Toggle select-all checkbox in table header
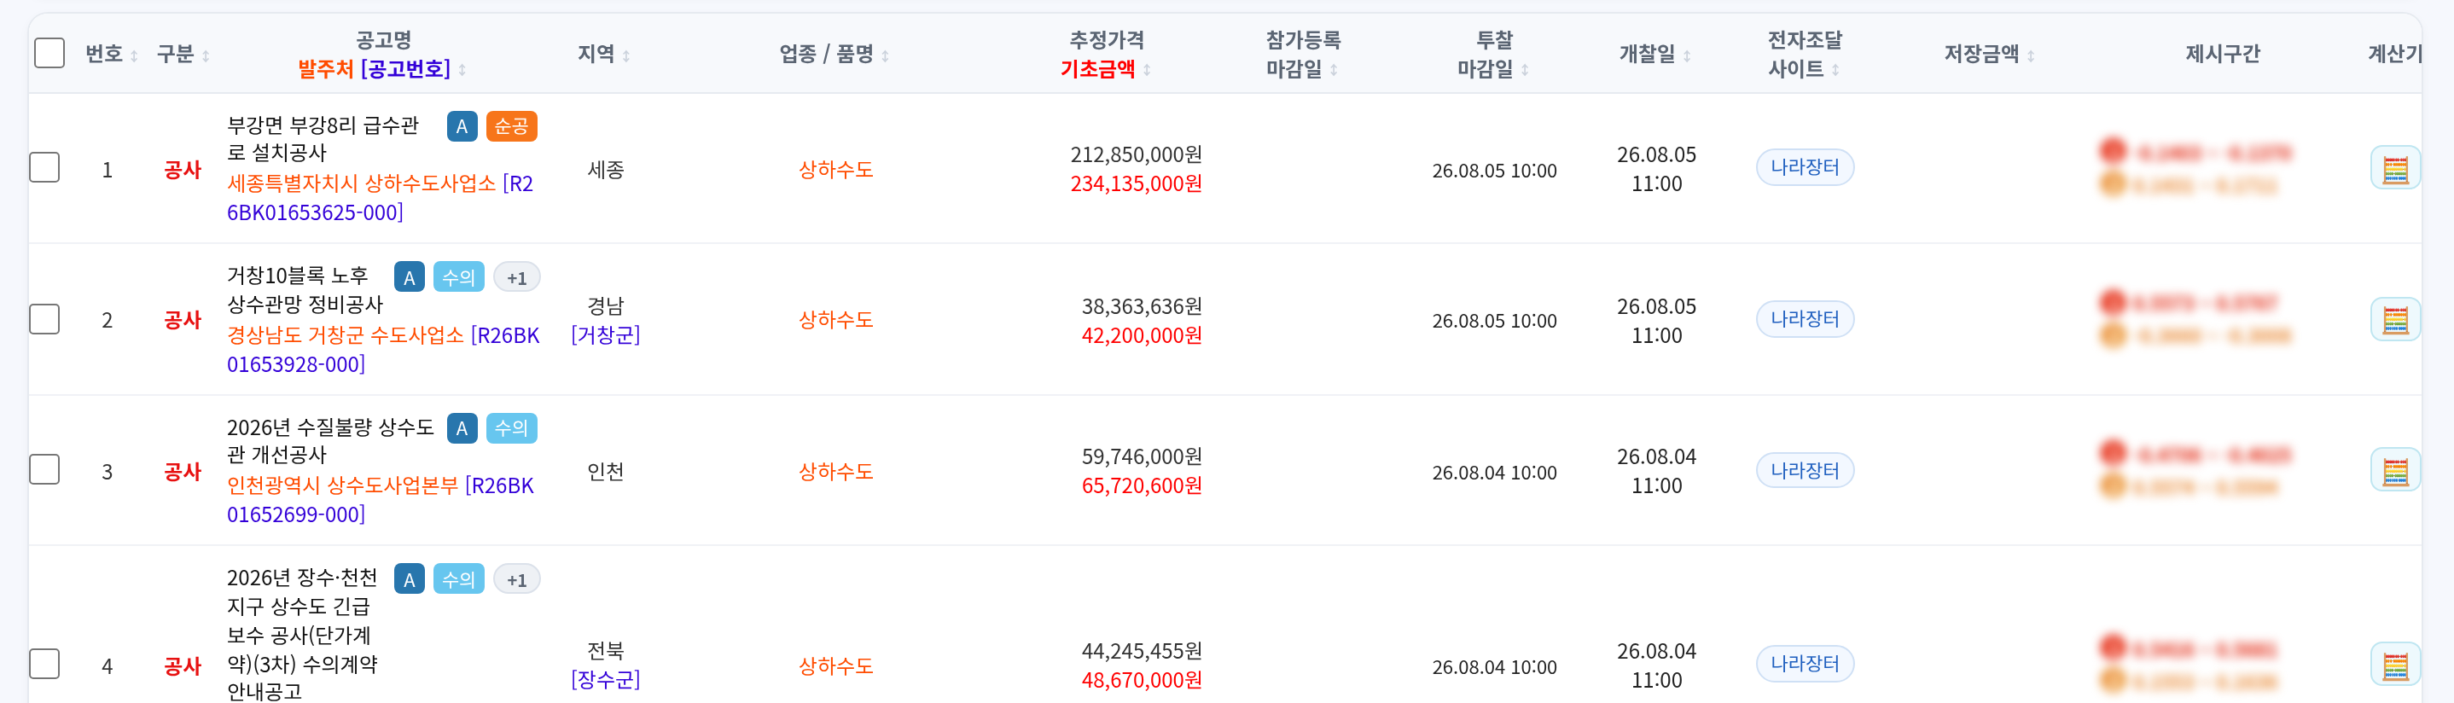Image resolution: width=2454 pixels, height=703 pixels. pyautogui.click(x=49, y=54)
